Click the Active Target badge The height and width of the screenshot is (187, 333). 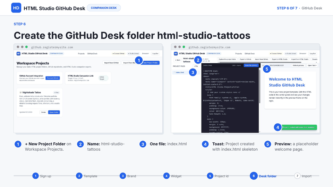(103, 78)
